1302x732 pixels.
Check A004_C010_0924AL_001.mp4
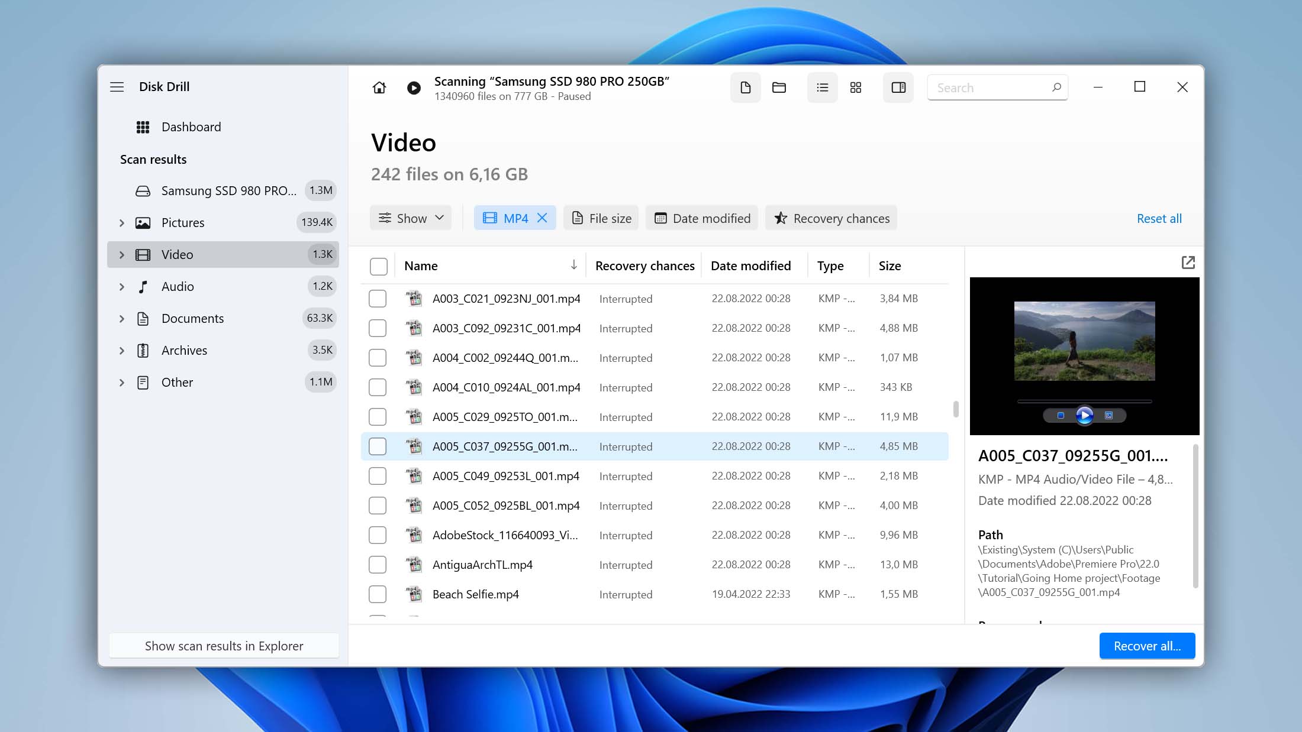(378, 387)
